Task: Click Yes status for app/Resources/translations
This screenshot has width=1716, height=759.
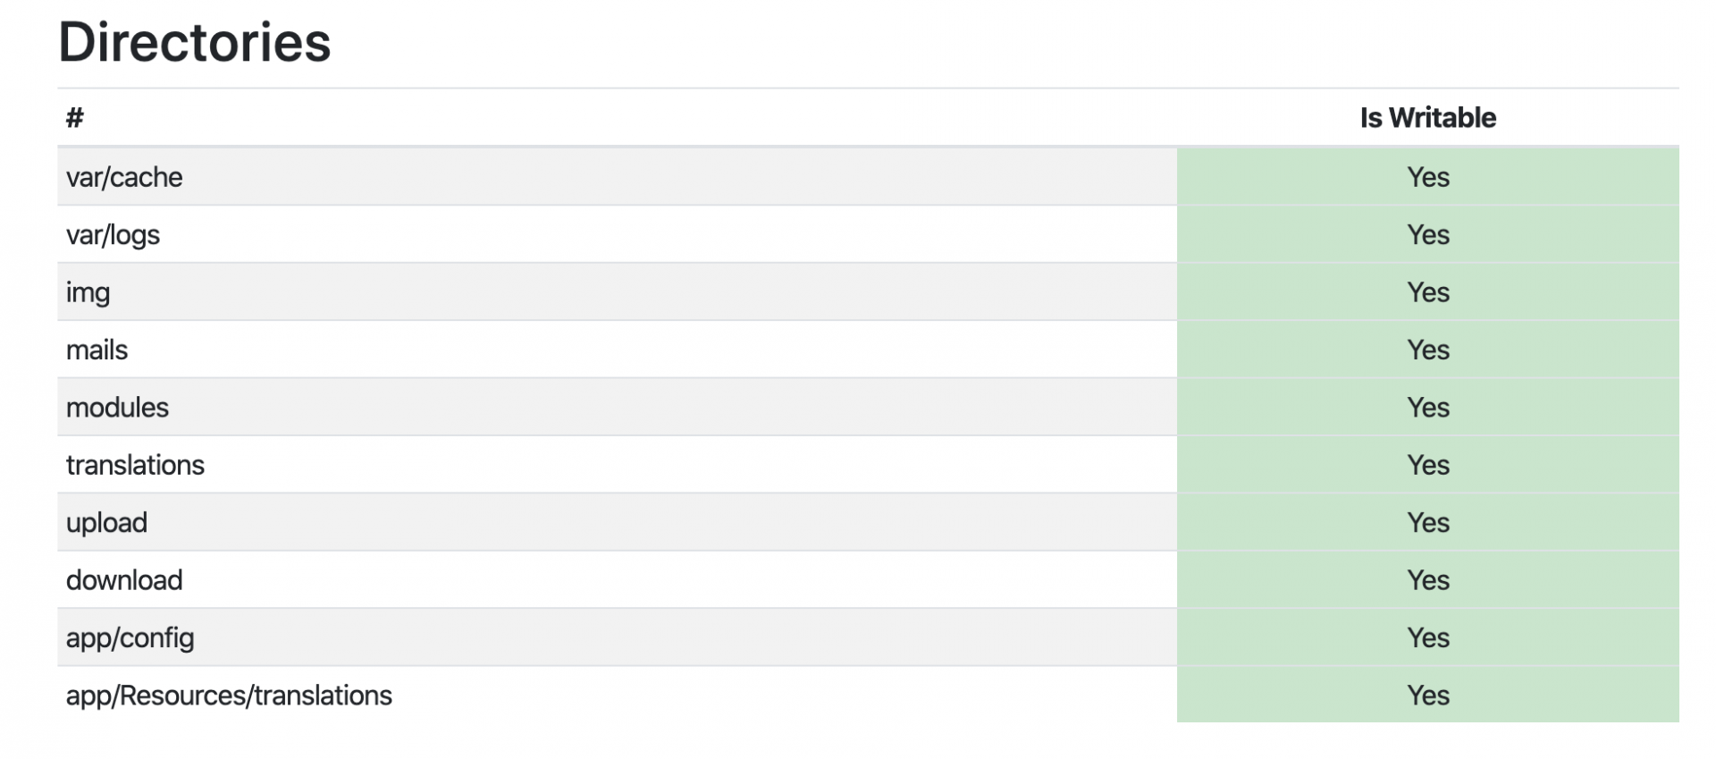Action: click(x=1427, y=696)
